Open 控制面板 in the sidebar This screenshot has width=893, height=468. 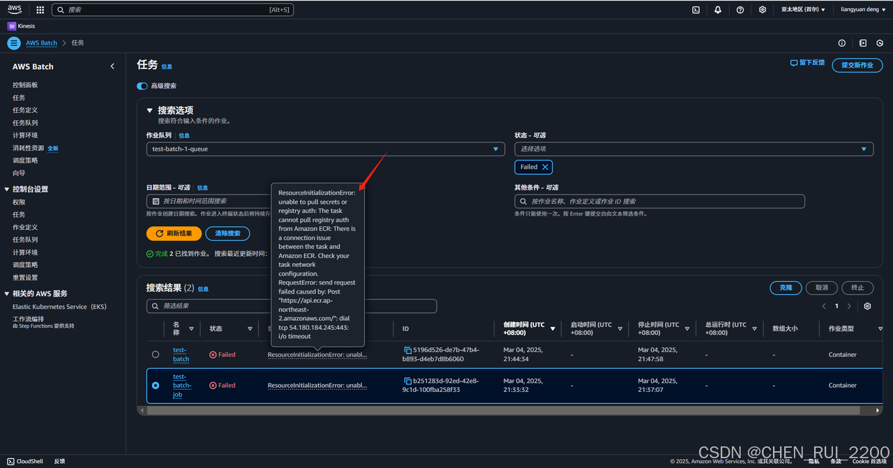pyautogui.click(x=25, y=85)
